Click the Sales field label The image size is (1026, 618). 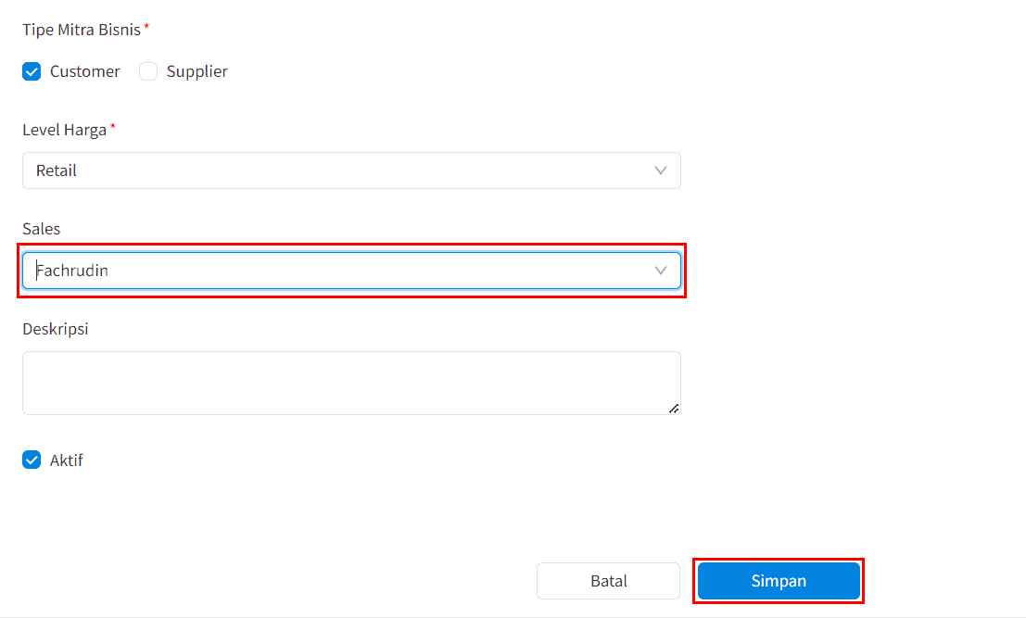41,229
